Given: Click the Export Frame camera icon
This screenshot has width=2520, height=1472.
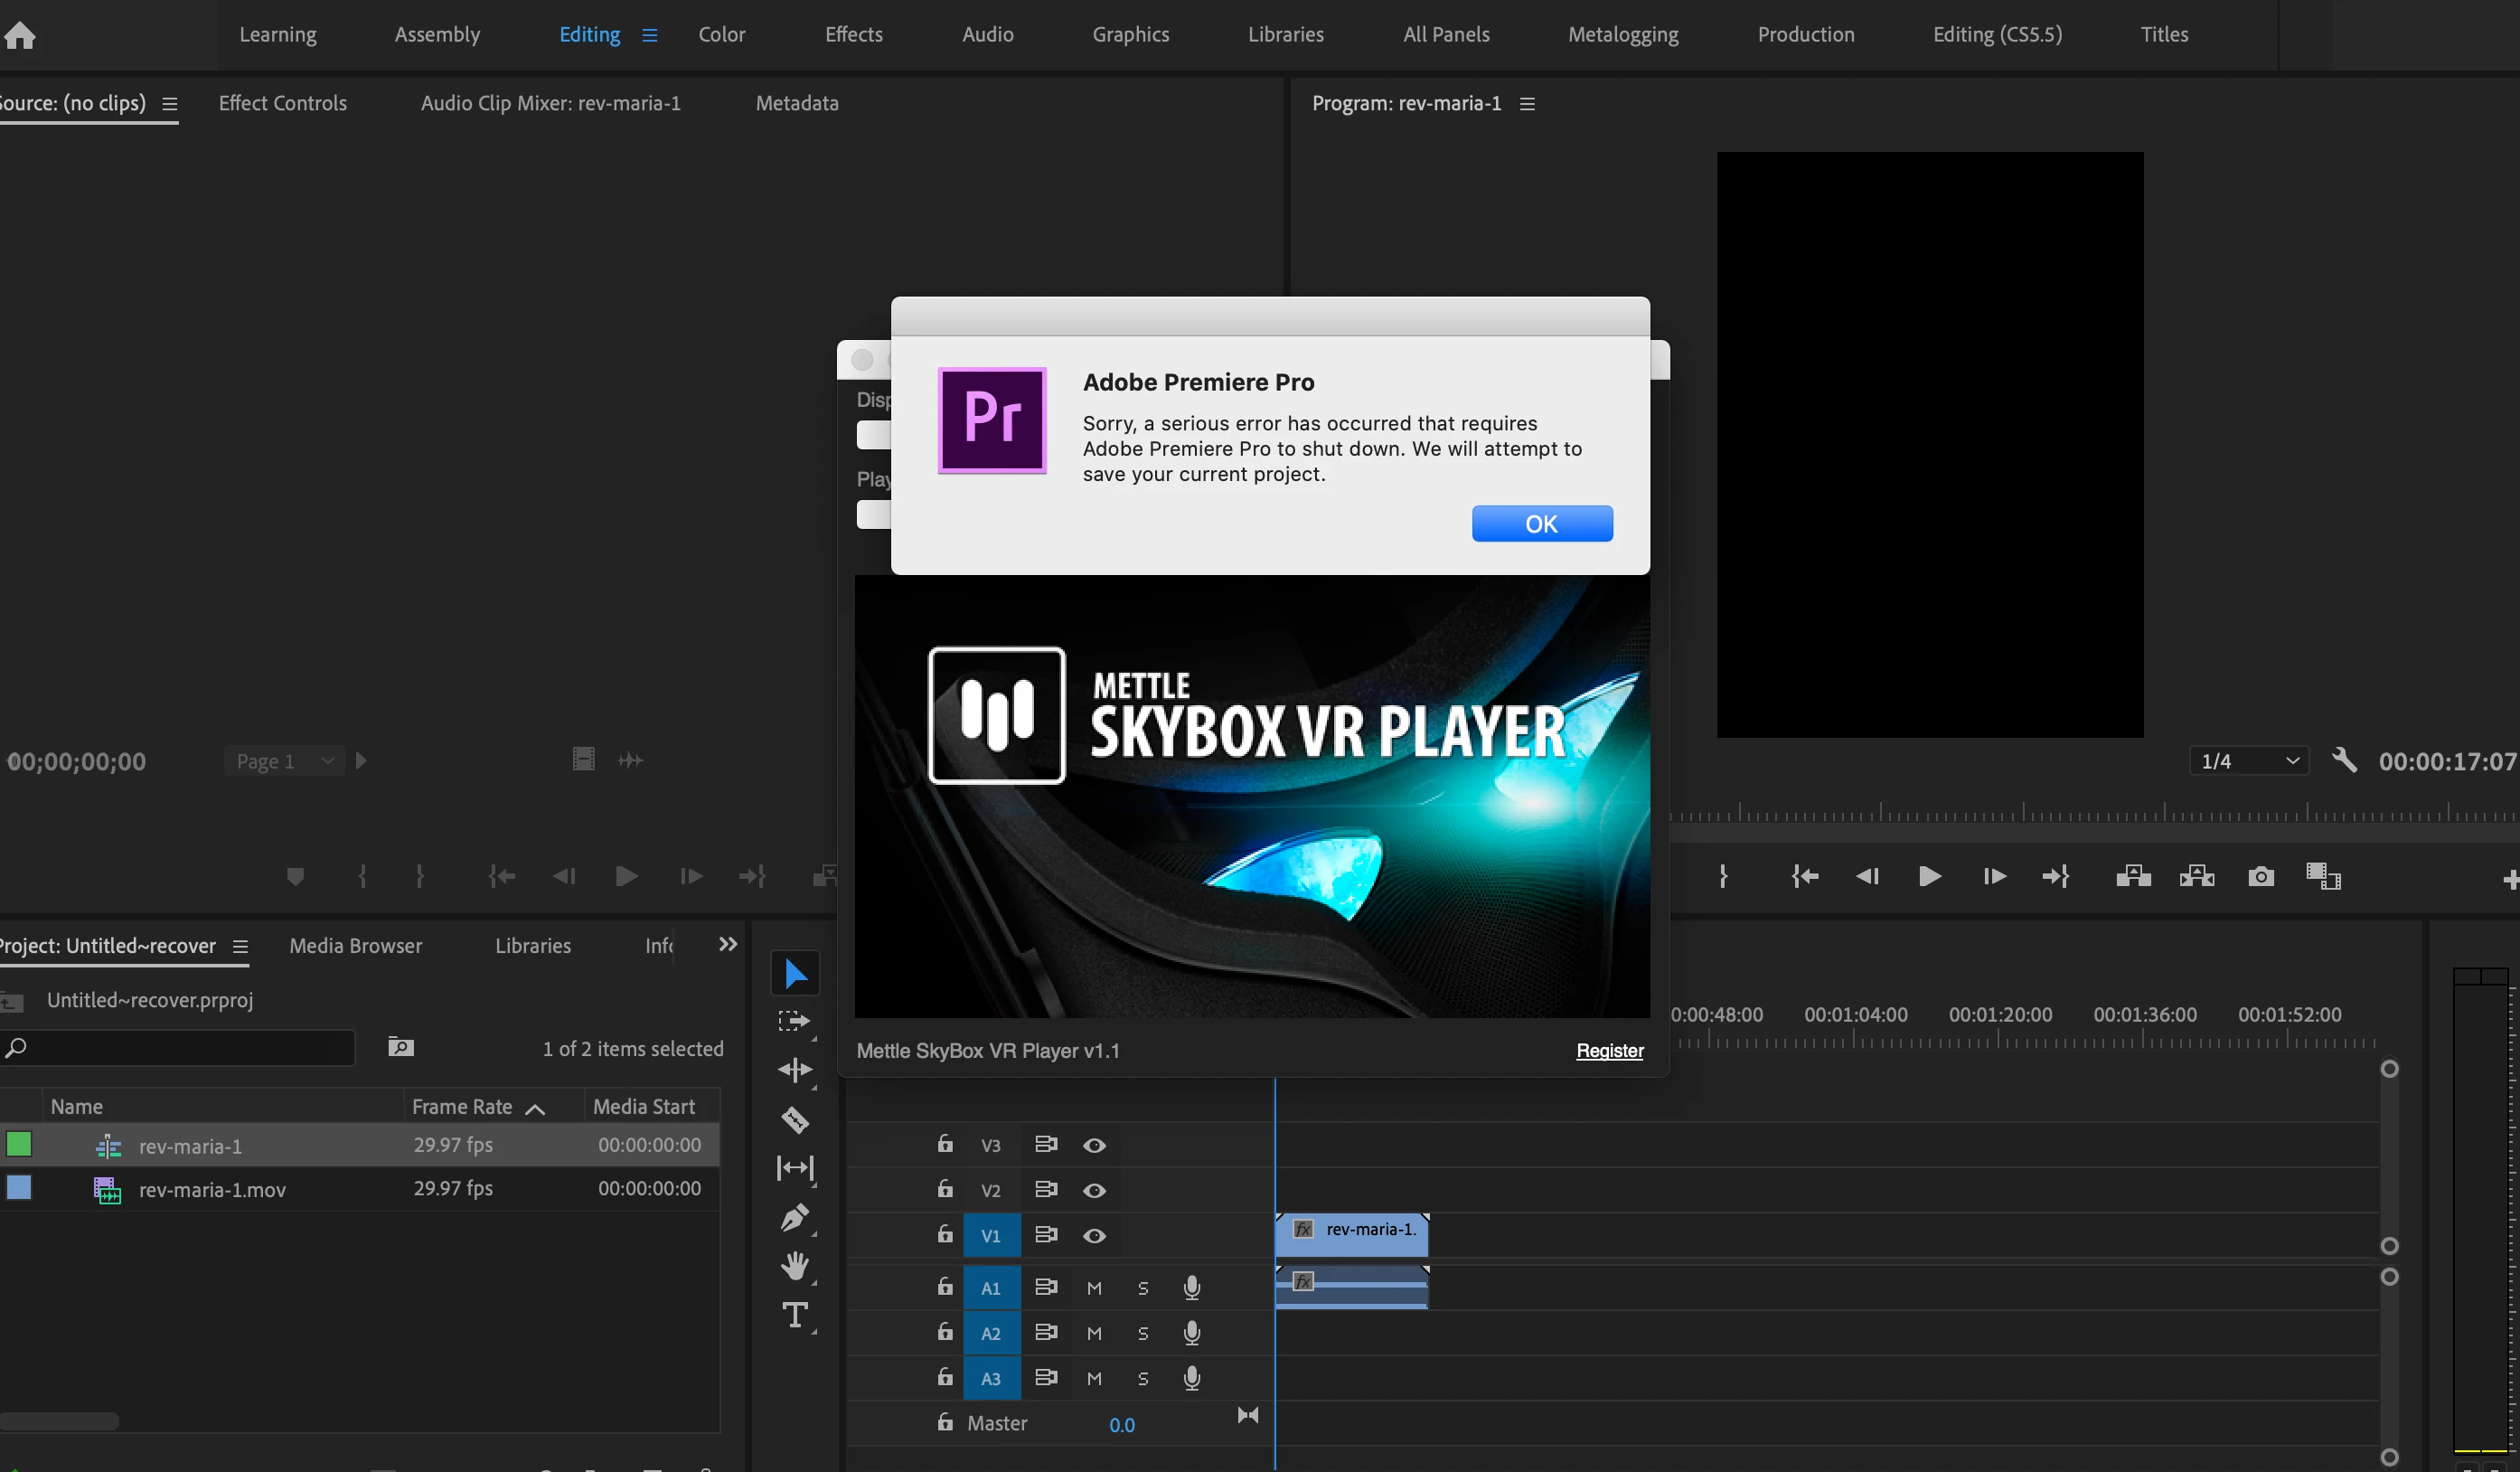Looking at the screenshot, I should coord(2261,877).
